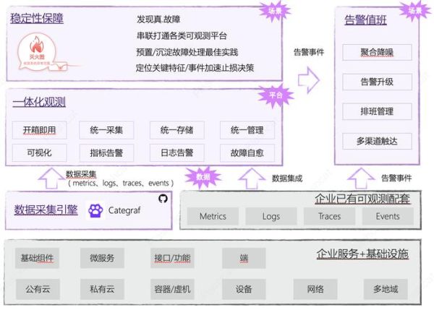Screen dimensions: 434x310
Task: Open the GitHub icon beside Categraf
Action: (x=162, y=197)
